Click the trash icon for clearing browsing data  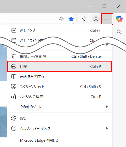click(14, 56)
